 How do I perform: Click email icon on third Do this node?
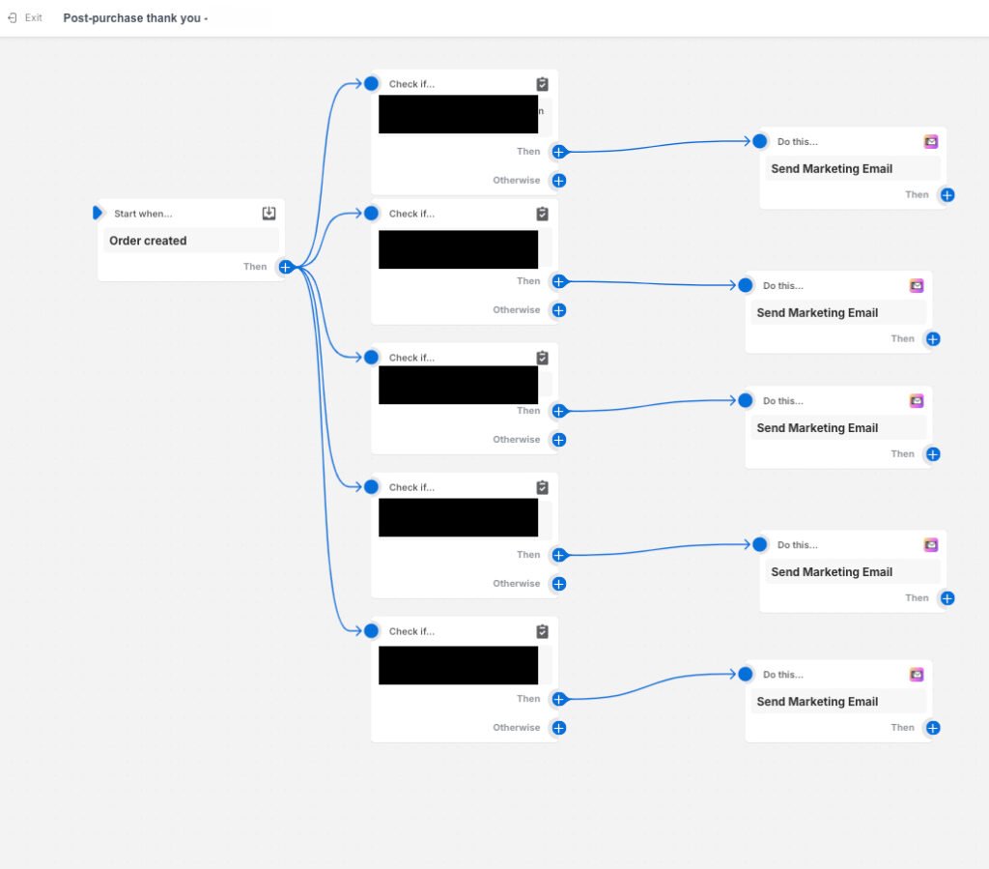coord(917,401)
